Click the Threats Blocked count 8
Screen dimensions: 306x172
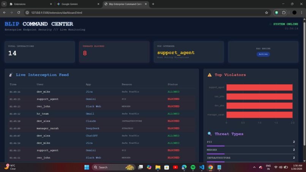point(85,53)
